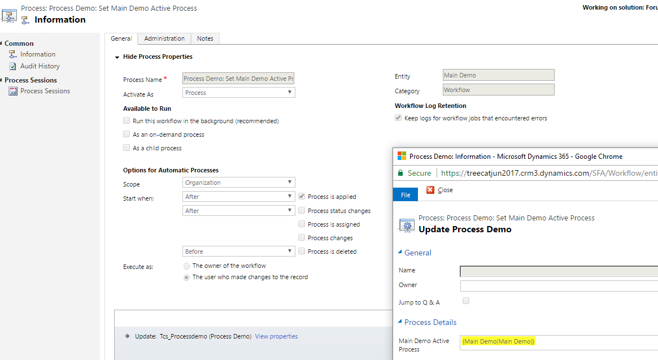Open the Activate As dropdown
This screenshot has width=658, height=360.
pyautogui.click(x=239, y=93)
